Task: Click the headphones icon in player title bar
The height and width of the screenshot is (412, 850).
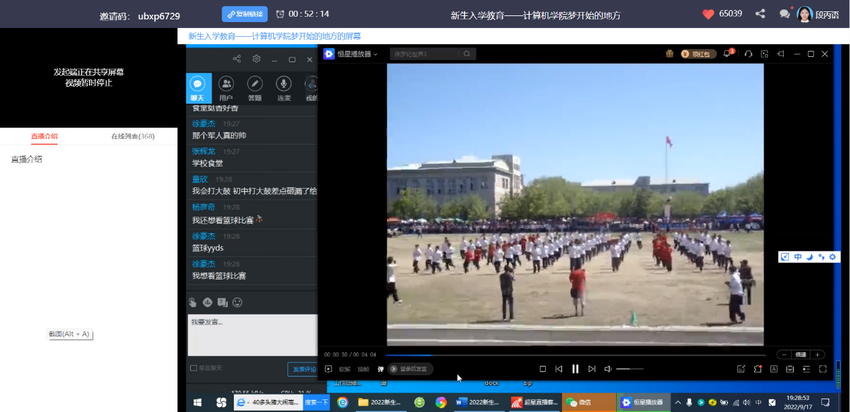Action: (748, 54)
